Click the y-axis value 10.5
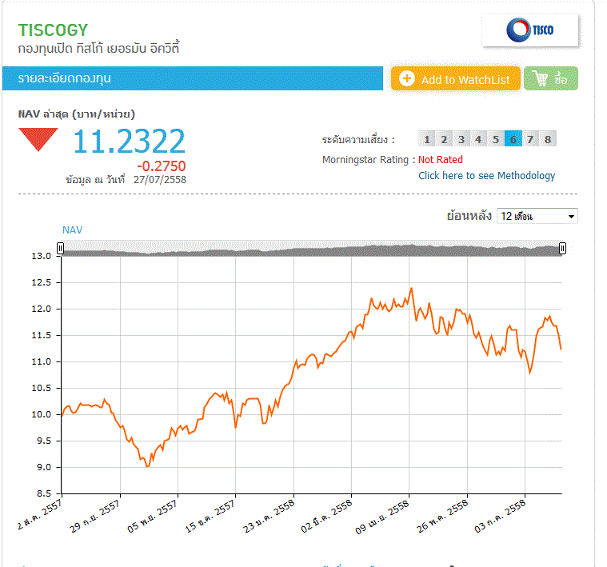This screenshot has height=567, width=607. coord(42,388)
